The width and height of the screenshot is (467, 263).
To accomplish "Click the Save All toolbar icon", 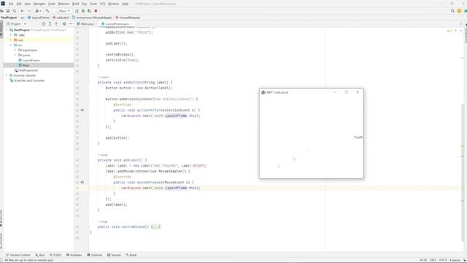I will point(8,11).
